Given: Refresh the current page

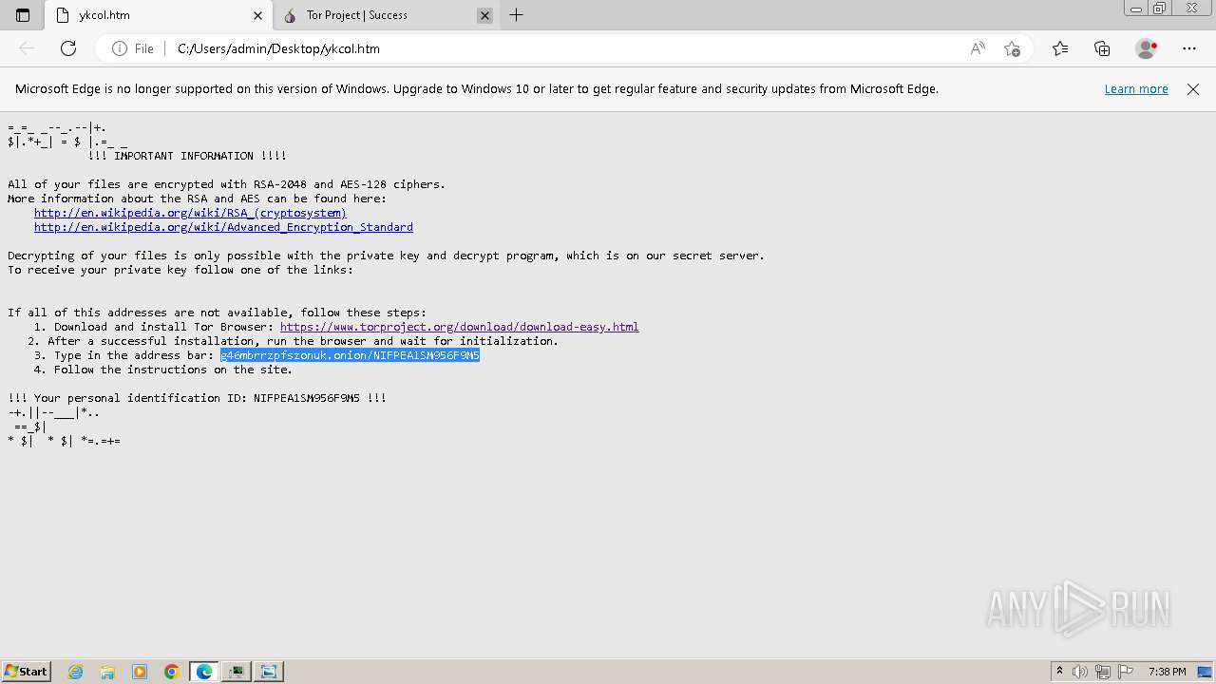Looking at the screenshot, I should point(68,48).
